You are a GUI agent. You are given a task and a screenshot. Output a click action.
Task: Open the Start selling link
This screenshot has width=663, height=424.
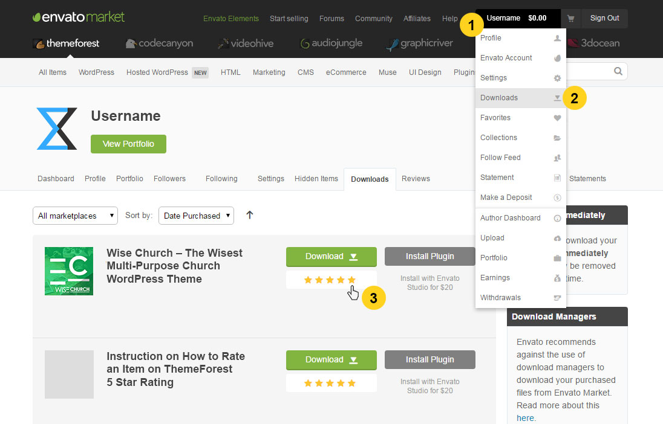tap(289, 19)
